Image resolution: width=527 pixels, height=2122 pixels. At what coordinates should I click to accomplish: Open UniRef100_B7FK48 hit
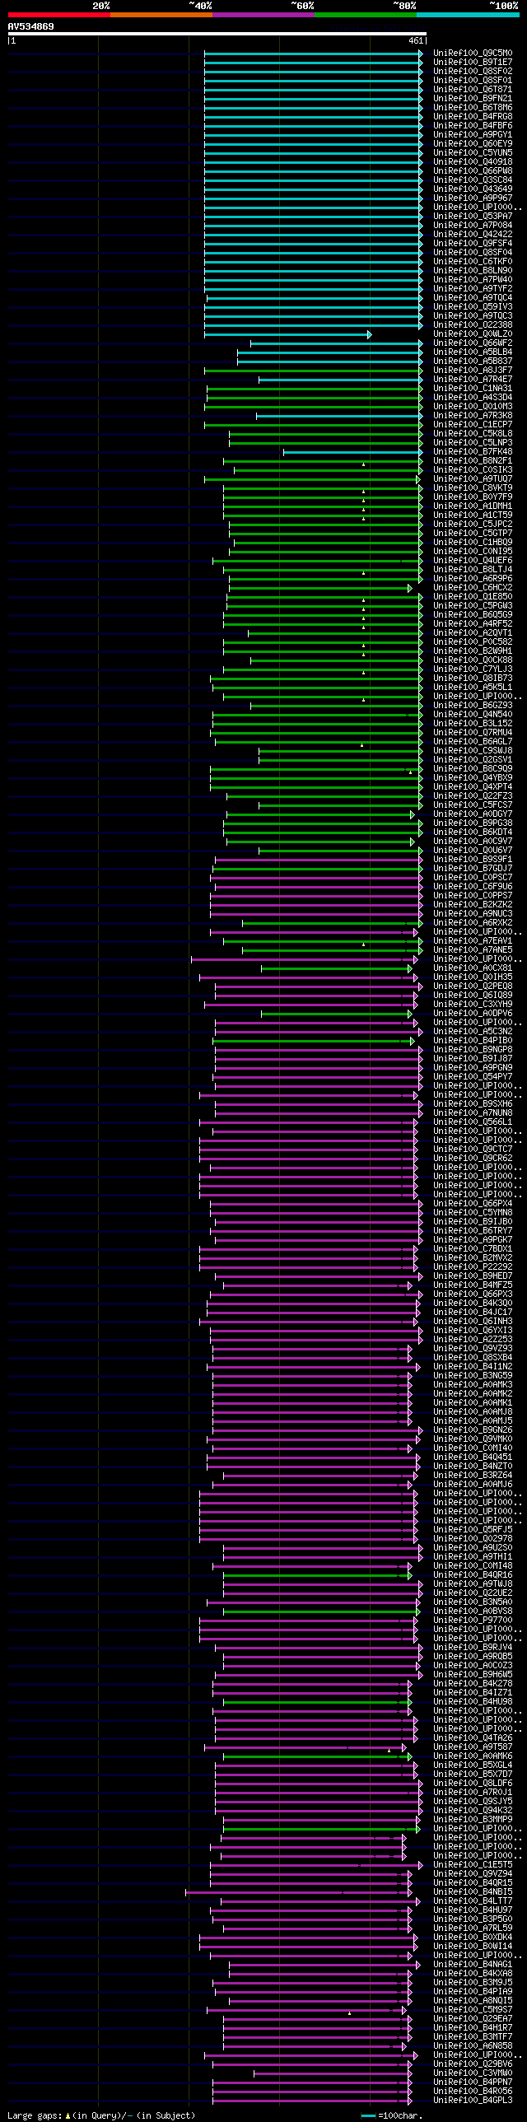coord(473,452)
